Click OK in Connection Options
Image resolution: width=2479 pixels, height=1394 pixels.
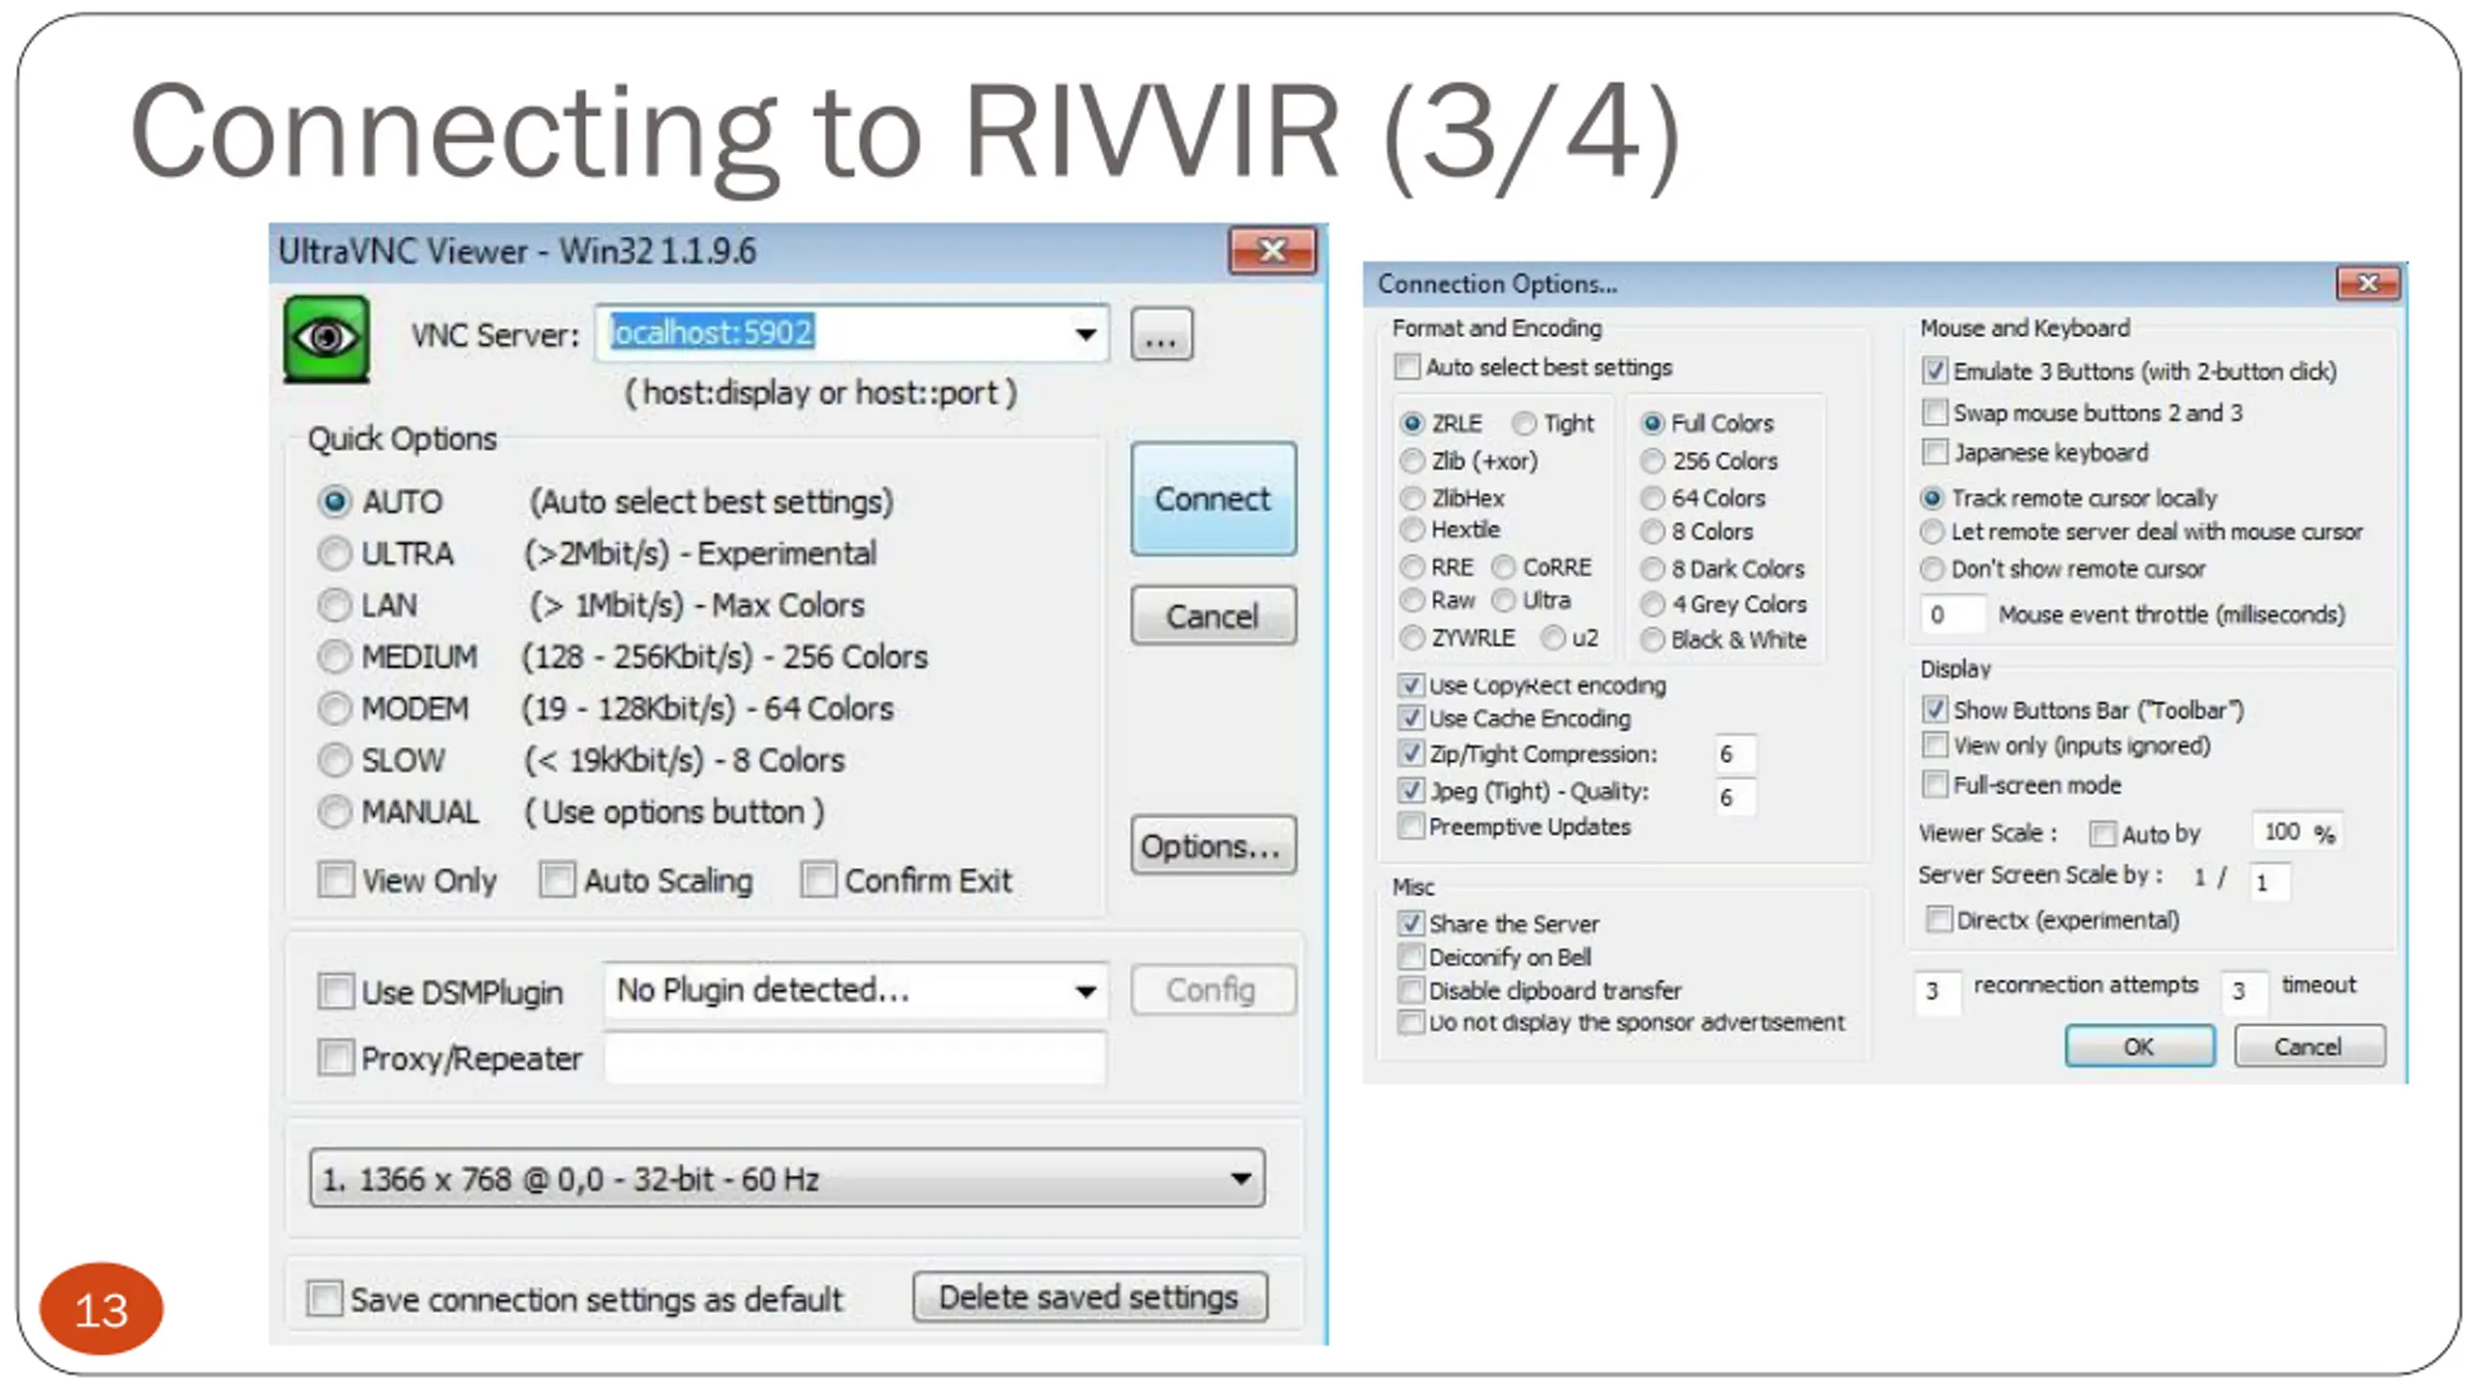(x=2140, y=1046)
